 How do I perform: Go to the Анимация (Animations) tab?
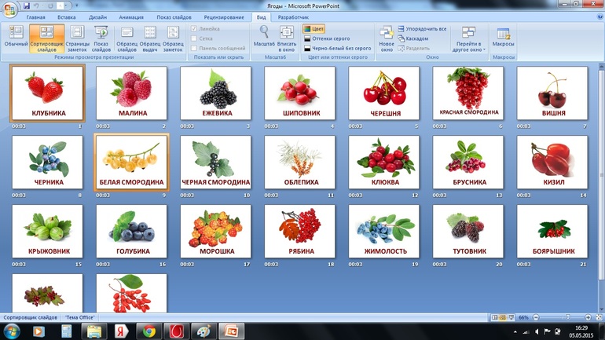130,16
